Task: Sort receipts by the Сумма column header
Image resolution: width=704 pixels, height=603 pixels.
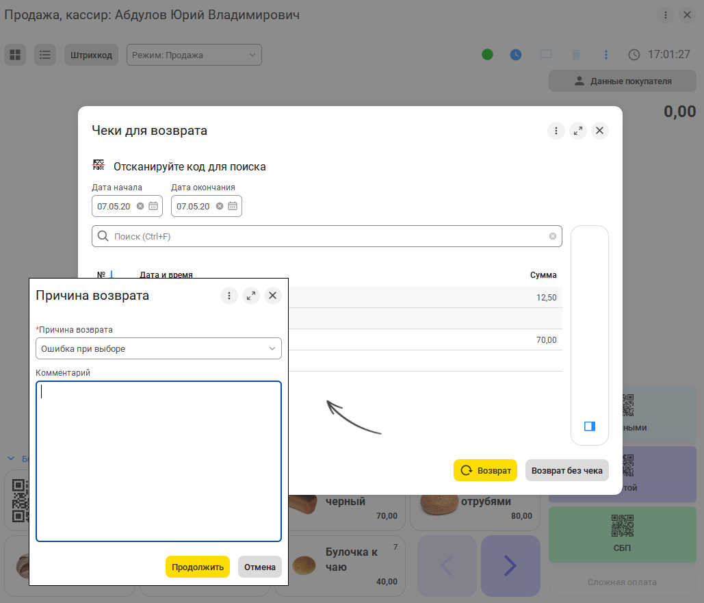Action: tap(543, 275)
